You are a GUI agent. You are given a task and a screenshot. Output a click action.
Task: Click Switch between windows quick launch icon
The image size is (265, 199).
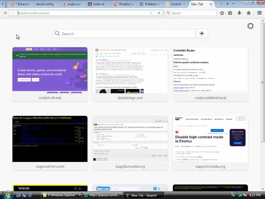pyautogui.click(x=24, y=195)
